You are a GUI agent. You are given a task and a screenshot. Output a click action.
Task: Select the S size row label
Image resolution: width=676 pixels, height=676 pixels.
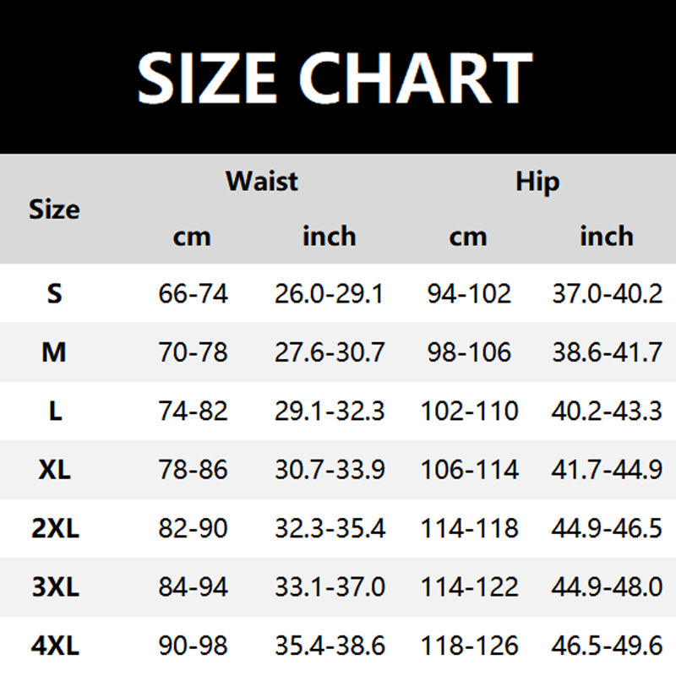54,294
